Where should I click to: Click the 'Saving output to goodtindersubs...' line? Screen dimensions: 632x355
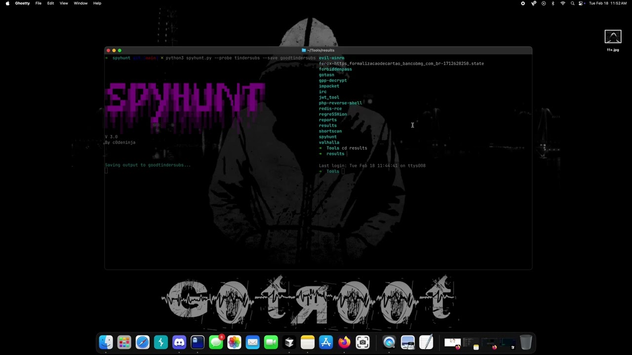[x=148, y=165]
